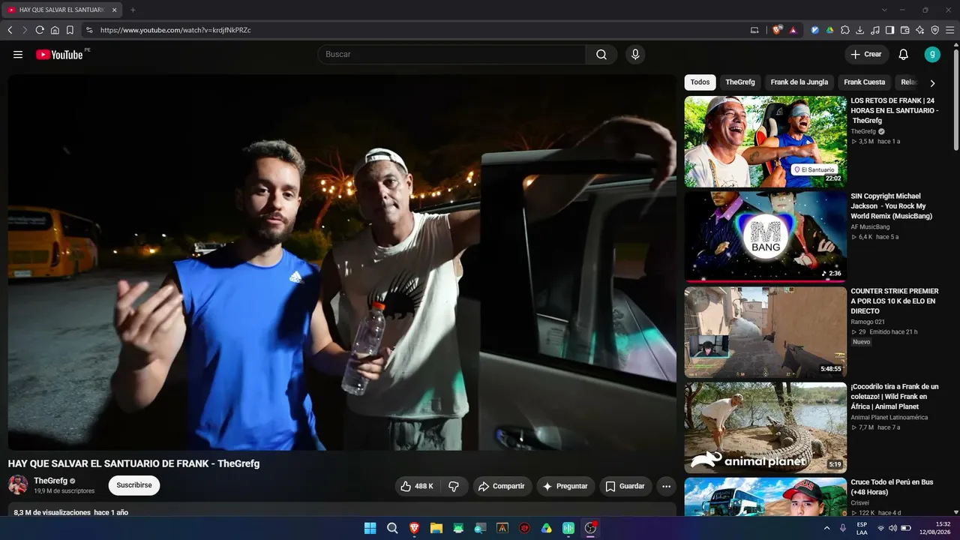Open Brave VPN shield icon

pyautogui.click(x=935, y=30)
